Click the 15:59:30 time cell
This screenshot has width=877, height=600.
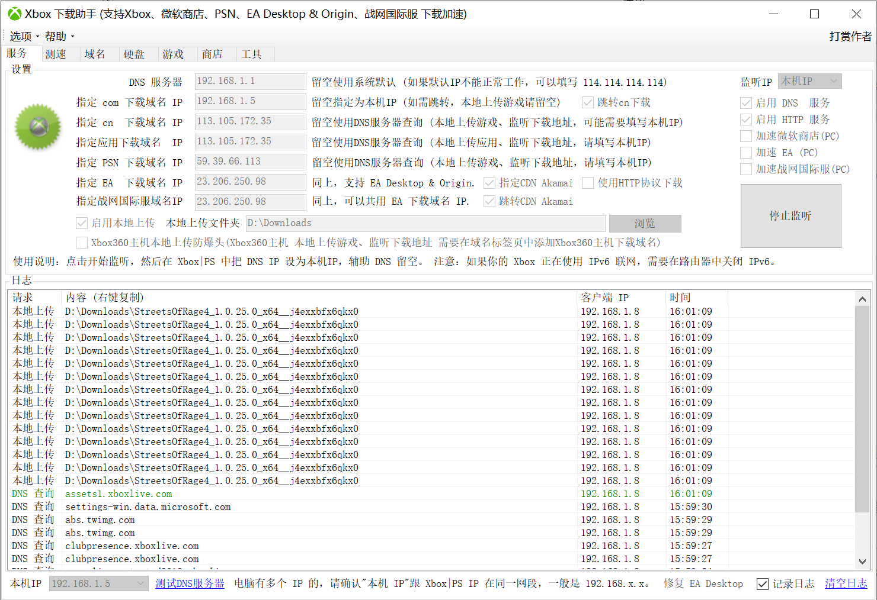pos(691,507)
